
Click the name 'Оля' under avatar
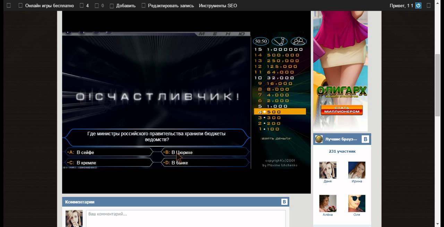[357, 215]
